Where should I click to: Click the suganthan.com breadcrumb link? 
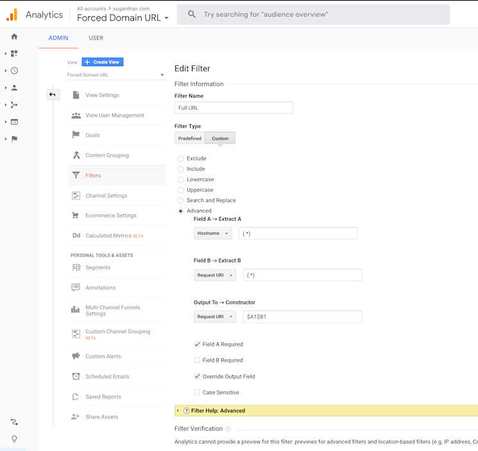pos(132,8)
